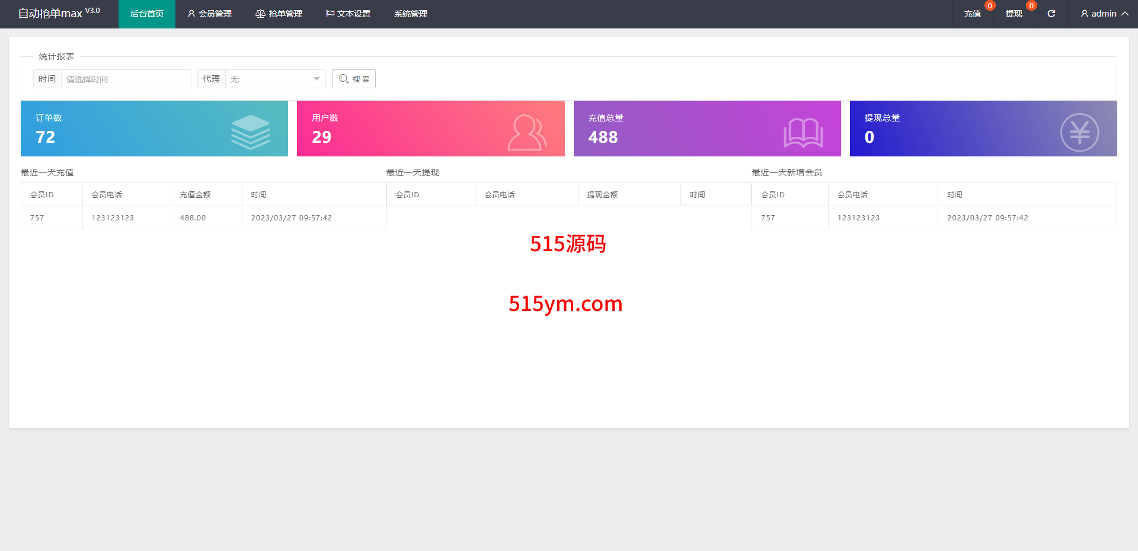1138x551 pixels.
Task: Open the 会员管理 member management menu
Action: point(210,14)
